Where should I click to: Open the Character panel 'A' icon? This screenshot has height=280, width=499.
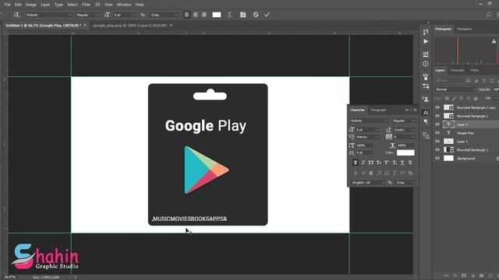(426, 113)
